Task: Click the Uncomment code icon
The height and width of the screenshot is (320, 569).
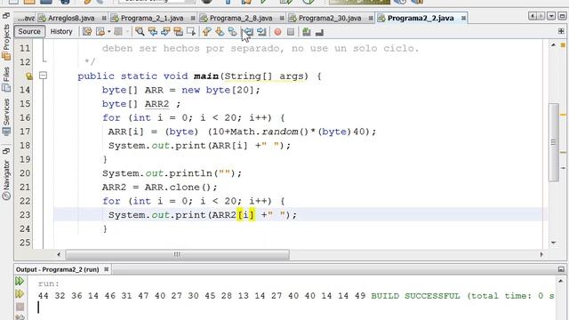Action: tap(319, 32)
